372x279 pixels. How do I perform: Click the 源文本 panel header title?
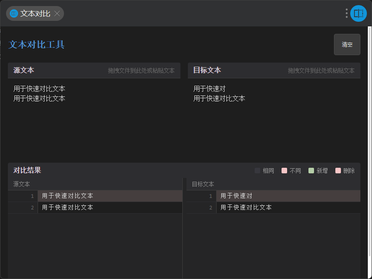click(x=24, y=70)
